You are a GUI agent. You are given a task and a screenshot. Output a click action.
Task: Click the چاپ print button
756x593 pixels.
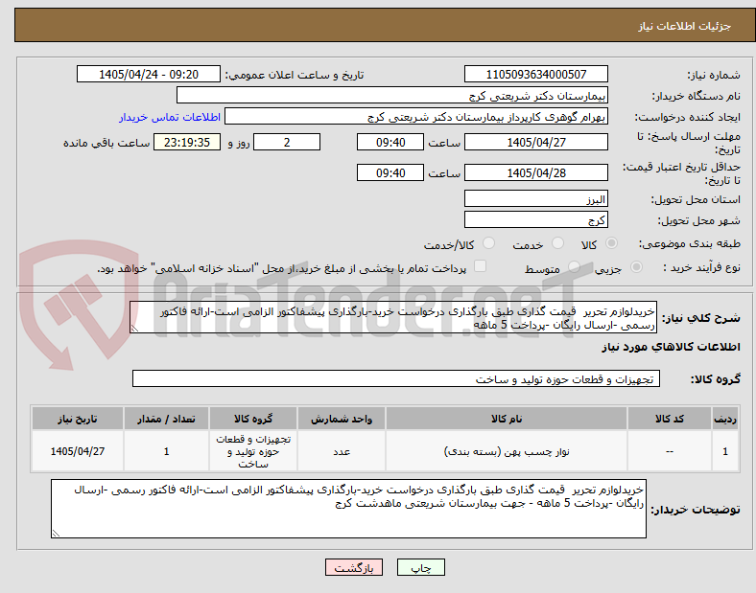coord(421,567)
